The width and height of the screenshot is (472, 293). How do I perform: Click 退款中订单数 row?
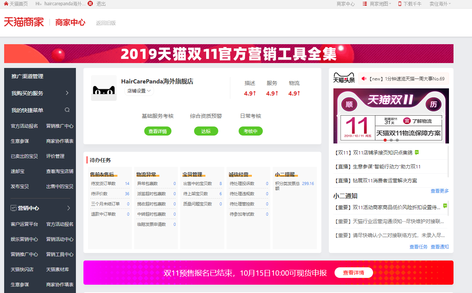pyautogui.click(x=110, y=214)
